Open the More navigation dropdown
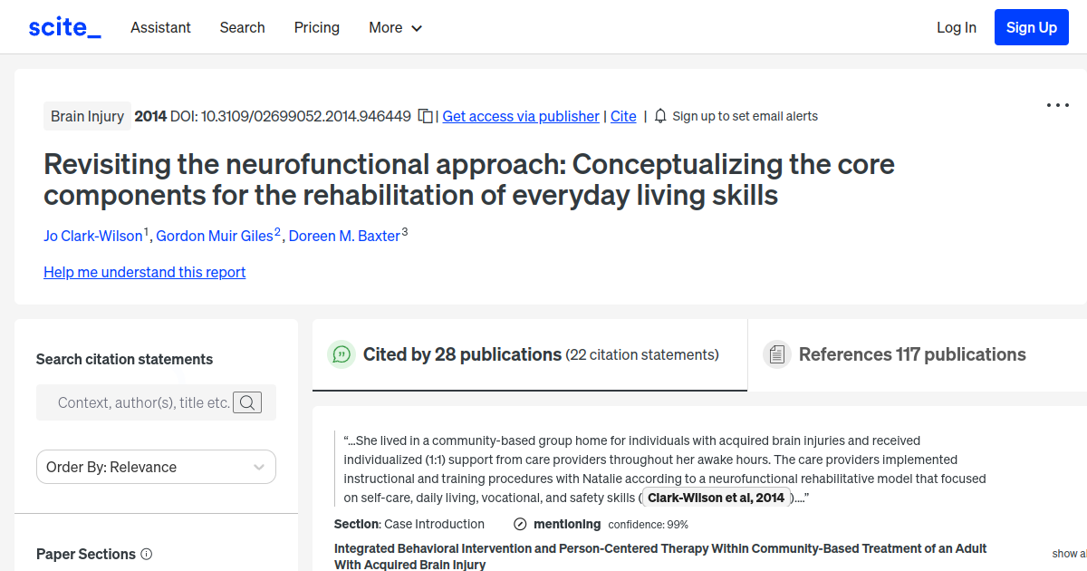Image resolution: width=1087 pixels, height=571 pixels. pos(395,28)
